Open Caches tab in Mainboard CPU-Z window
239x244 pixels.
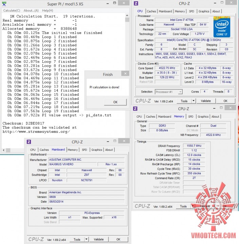(44, 150)
